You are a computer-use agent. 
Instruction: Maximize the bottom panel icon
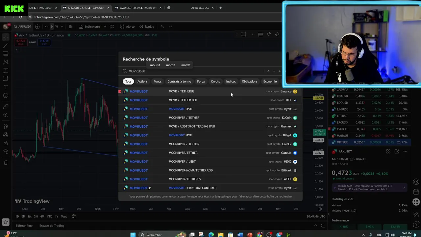(x=323, y=225)
